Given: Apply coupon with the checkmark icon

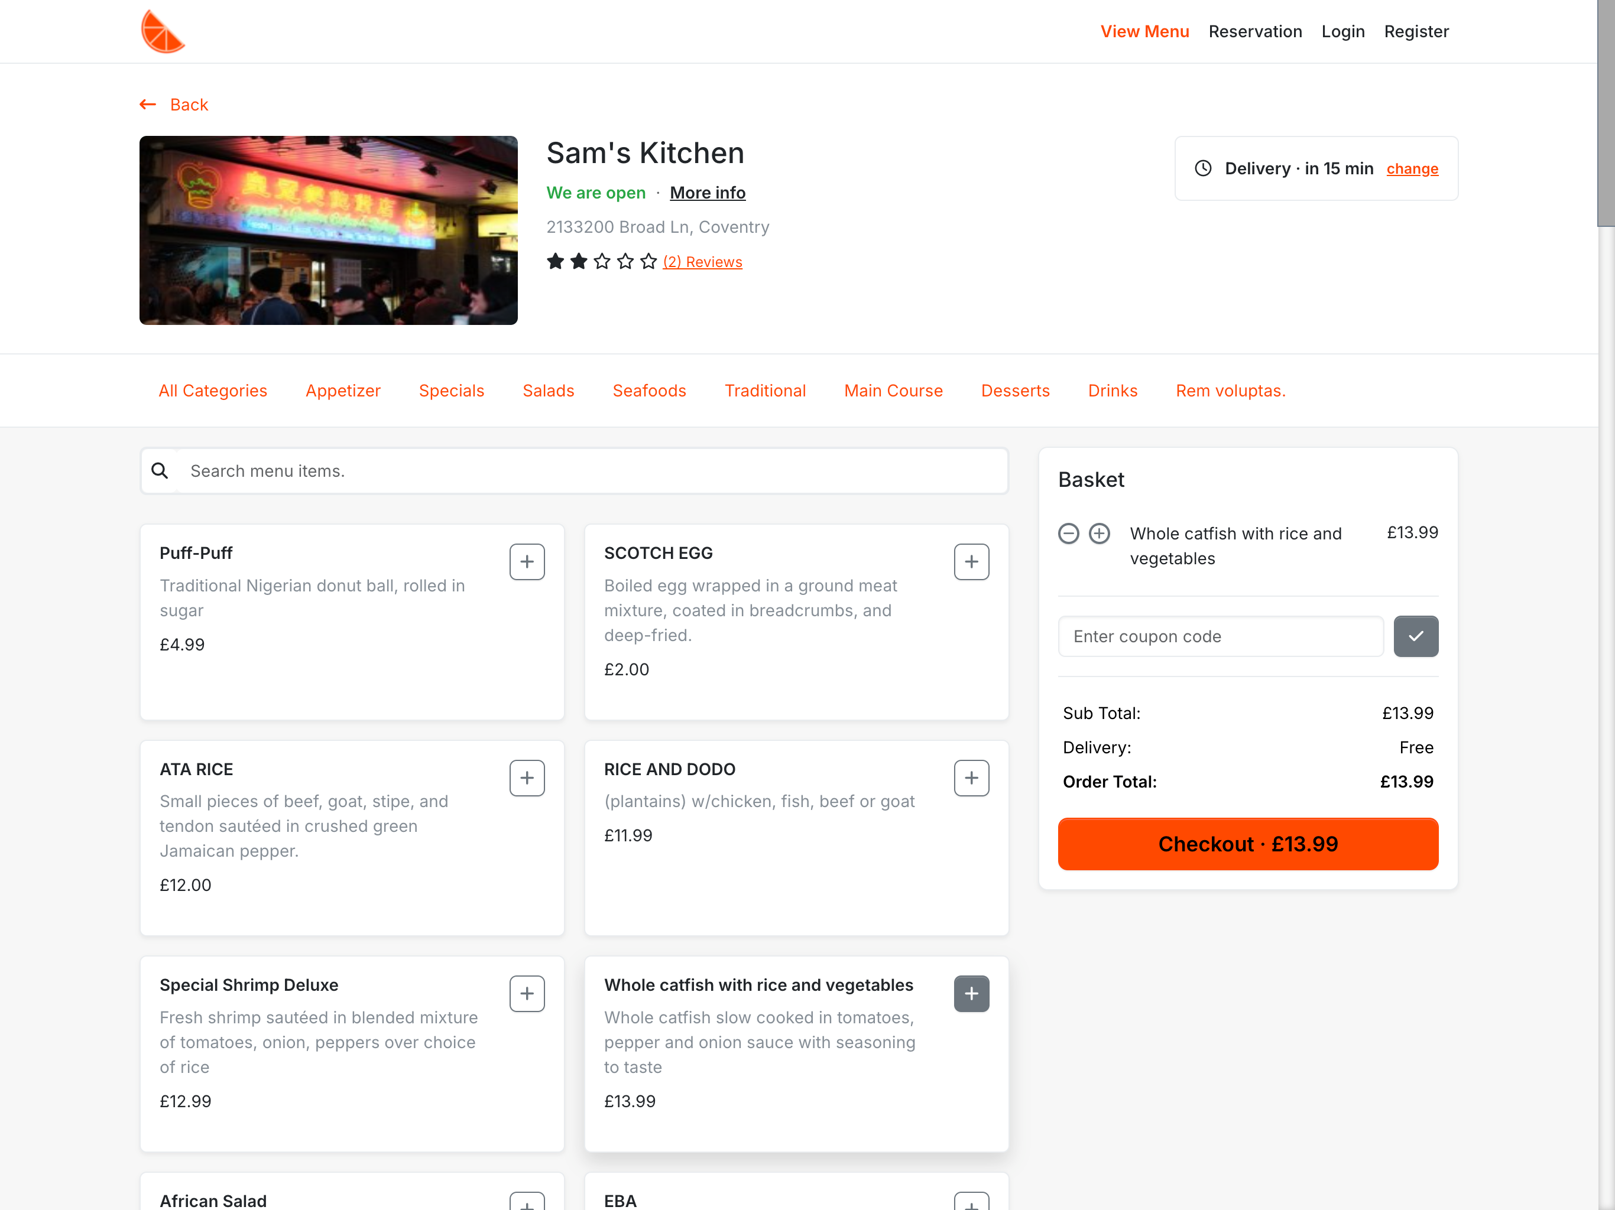Looking at the screenshot, I should click(1416, 636).
